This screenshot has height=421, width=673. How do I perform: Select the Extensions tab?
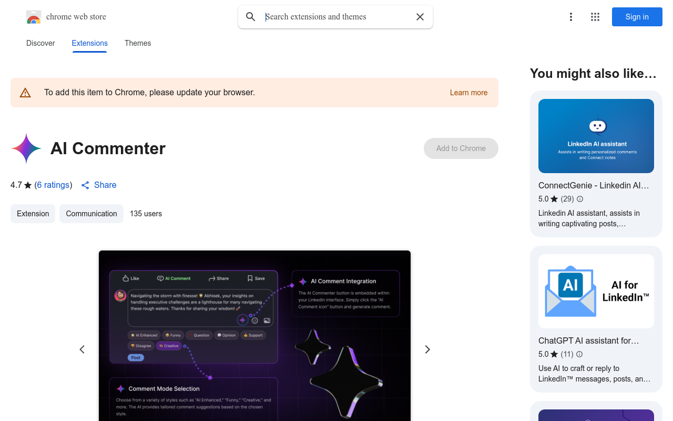tap(90, 43)
